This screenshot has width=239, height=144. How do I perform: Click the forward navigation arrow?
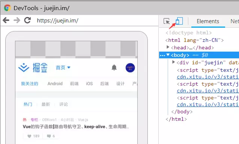(17, 20)
